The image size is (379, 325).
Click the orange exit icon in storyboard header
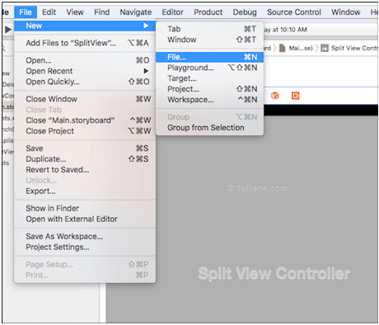click(295, 96)
